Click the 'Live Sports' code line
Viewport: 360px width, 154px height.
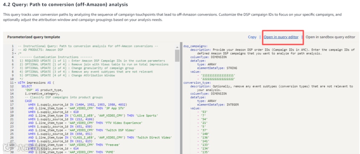coord(93,116)
